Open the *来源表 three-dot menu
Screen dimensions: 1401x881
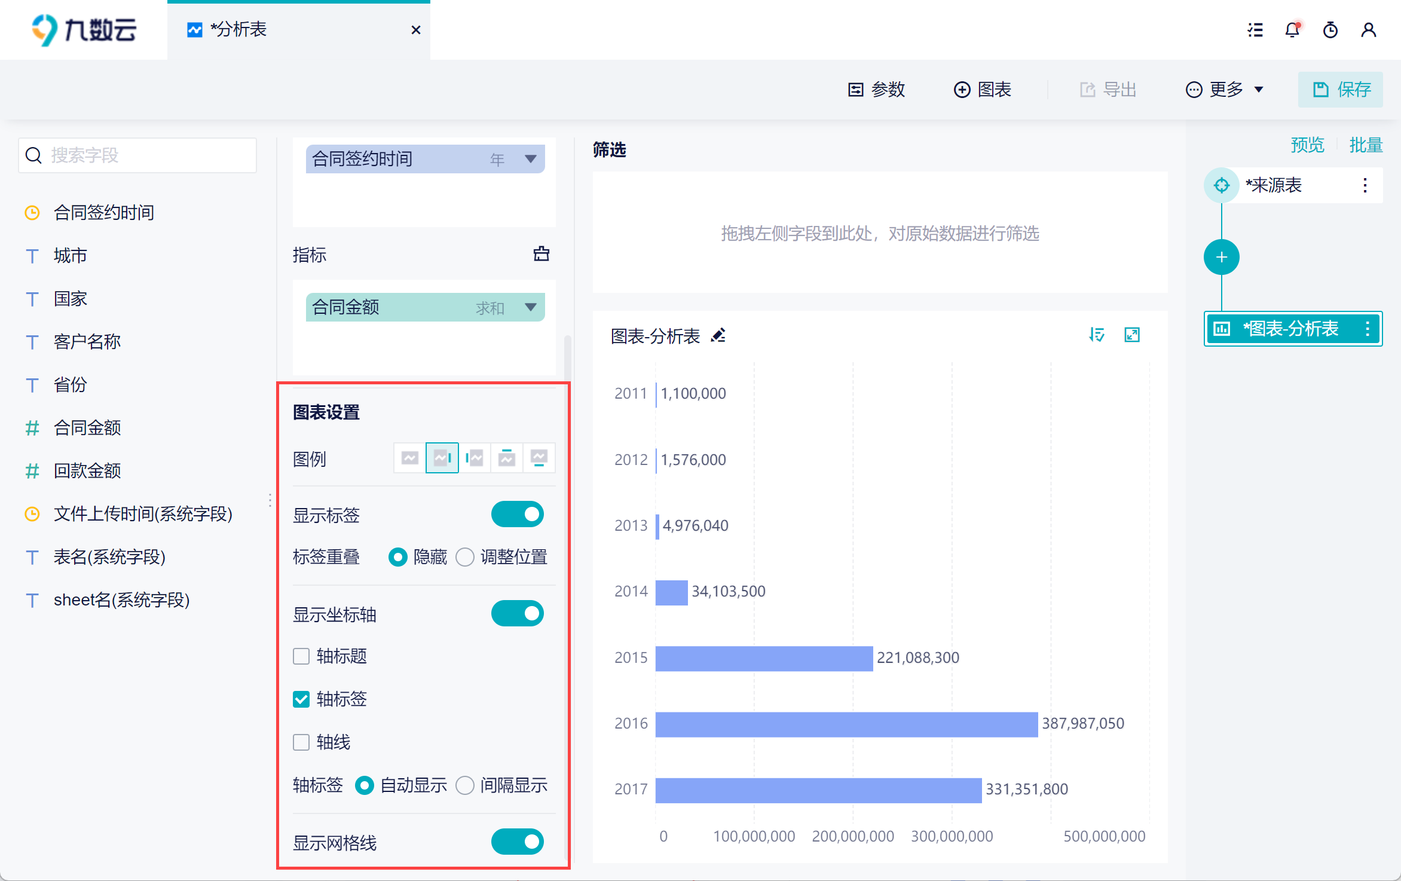pyautogui.click(x=1365, y=185)
